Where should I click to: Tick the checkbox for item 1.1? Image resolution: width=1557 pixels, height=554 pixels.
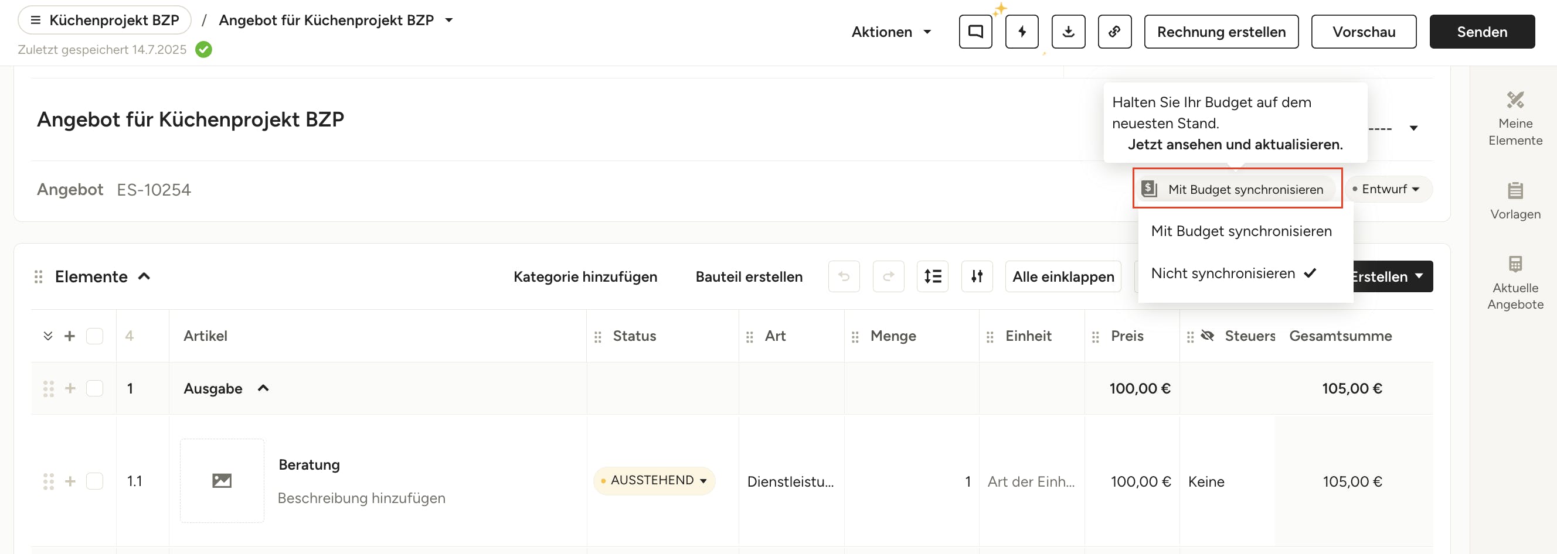click(x=94, y=481)
